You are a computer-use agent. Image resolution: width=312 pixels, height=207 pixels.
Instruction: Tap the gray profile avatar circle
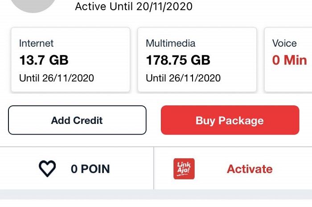point(33,6)
